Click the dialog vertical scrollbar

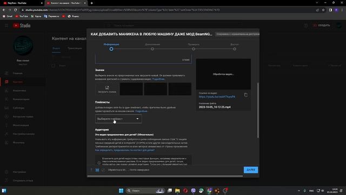point(258,110)
